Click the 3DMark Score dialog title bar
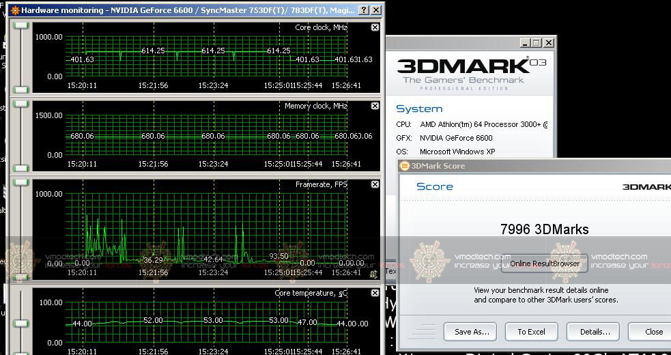671x355 pixels. pos(534,166)
